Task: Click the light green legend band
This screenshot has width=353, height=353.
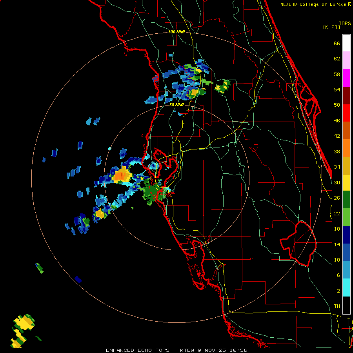Action: click(x=346, y=217)
